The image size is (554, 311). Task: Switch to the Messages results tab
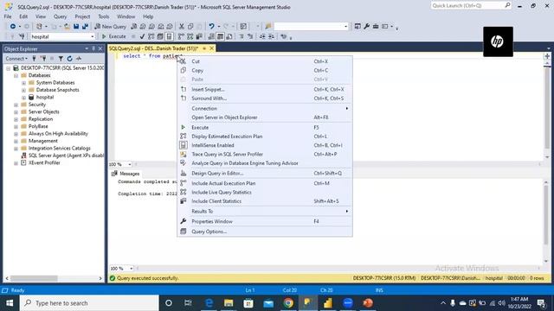126,174
